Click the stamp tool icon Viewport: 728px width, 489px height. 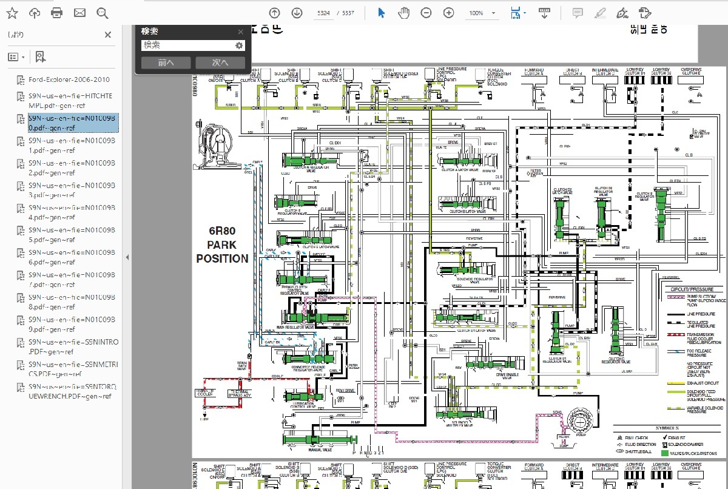pyautogui.click(x=644, y=13)
